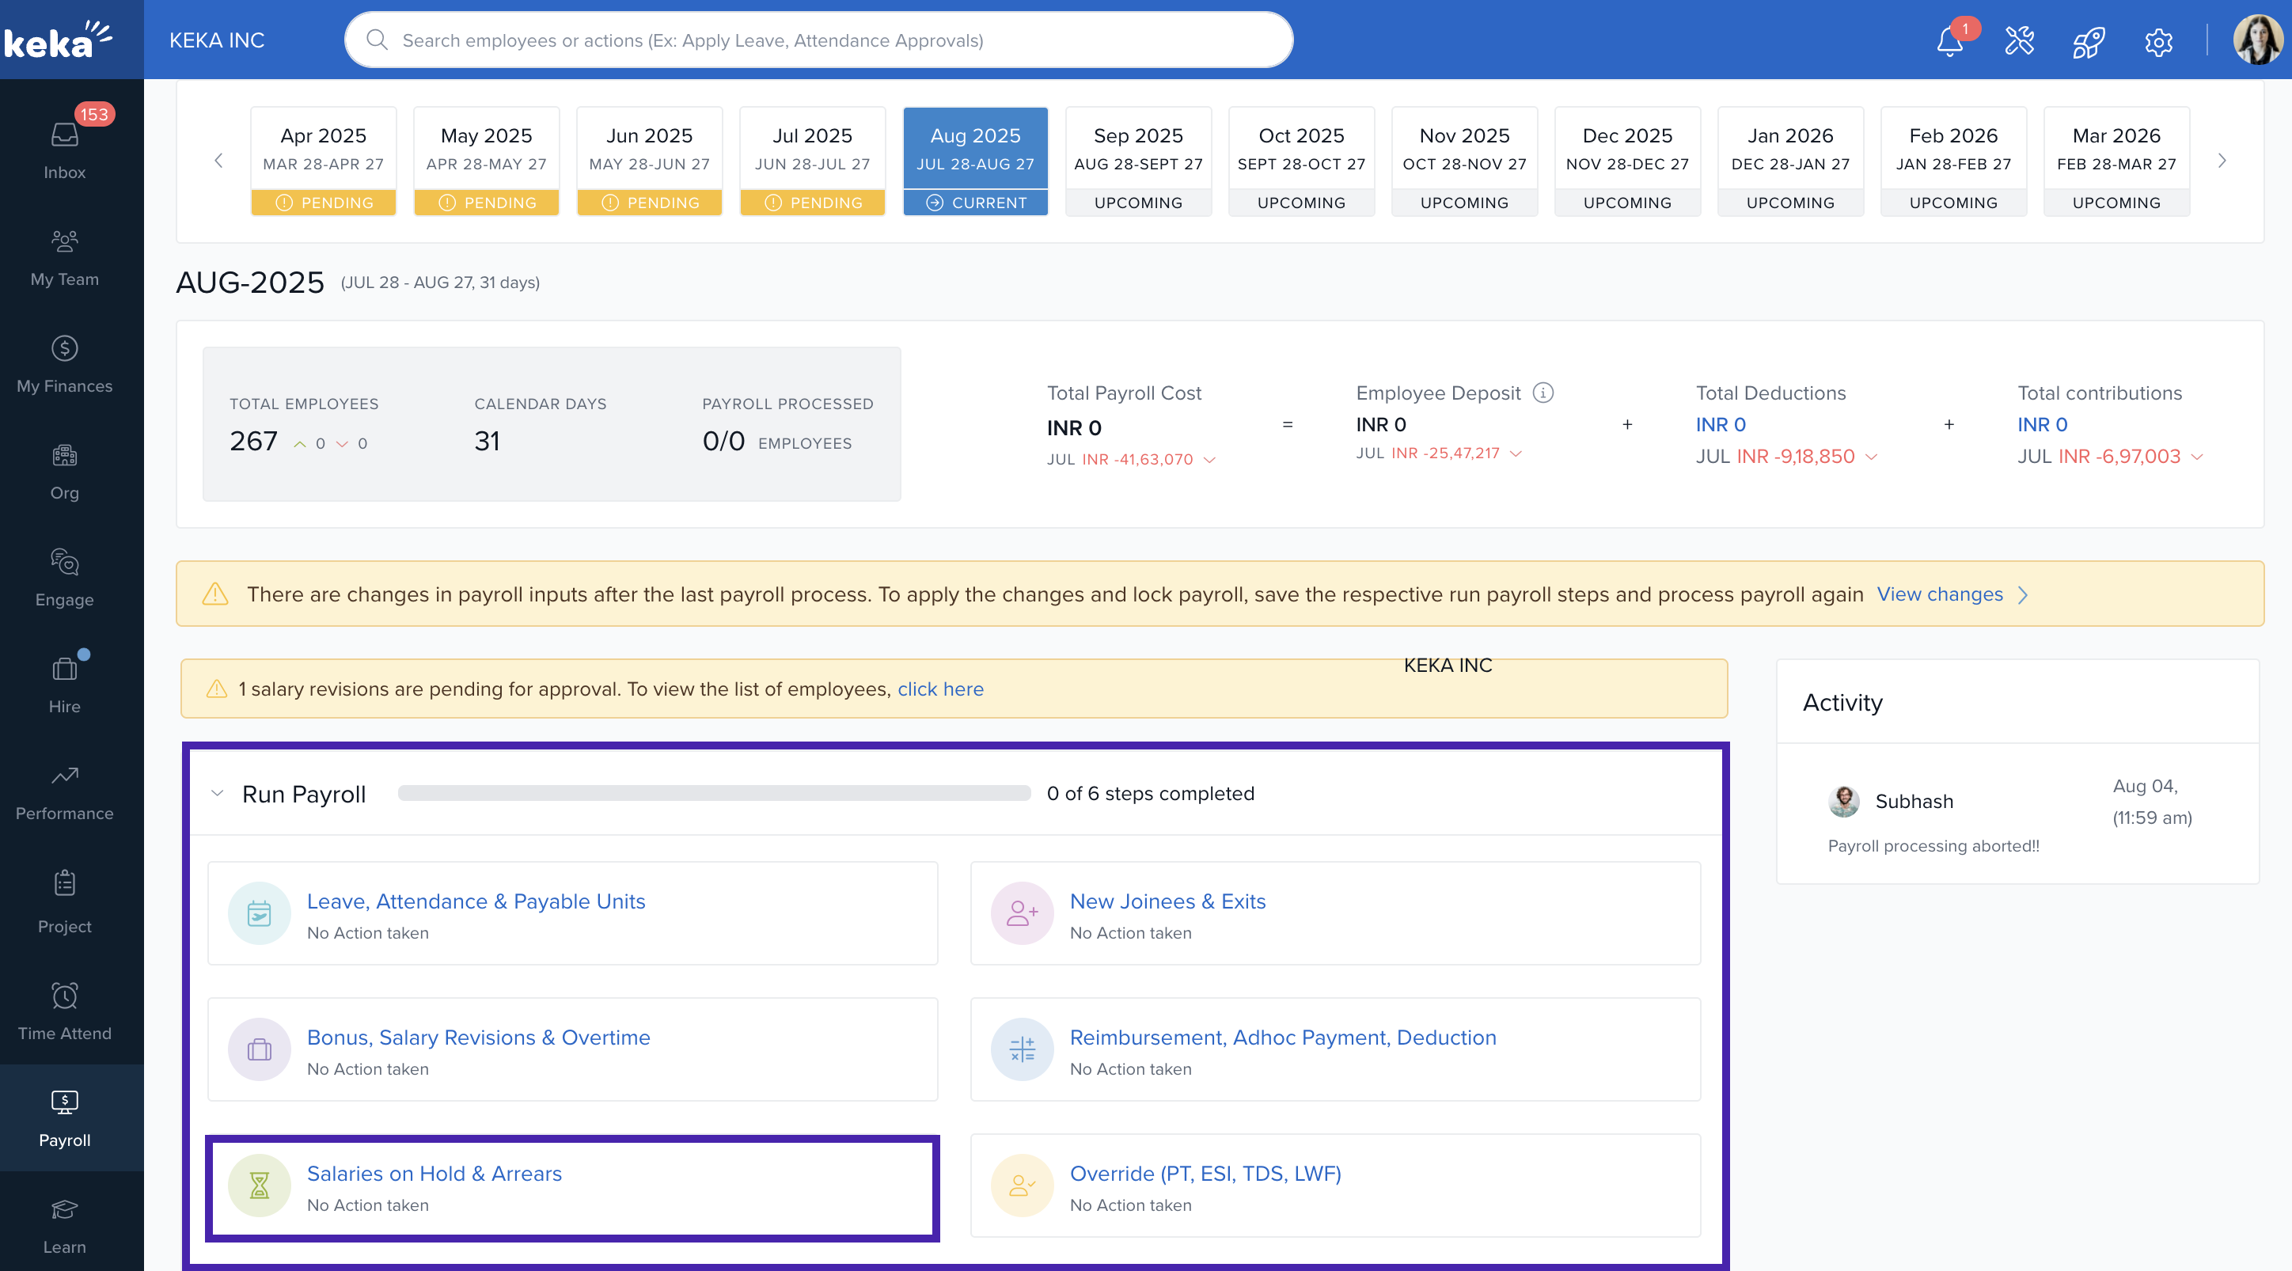
Task: Open Leave, Attendance & Payable Units step
Action: (476, 900)
